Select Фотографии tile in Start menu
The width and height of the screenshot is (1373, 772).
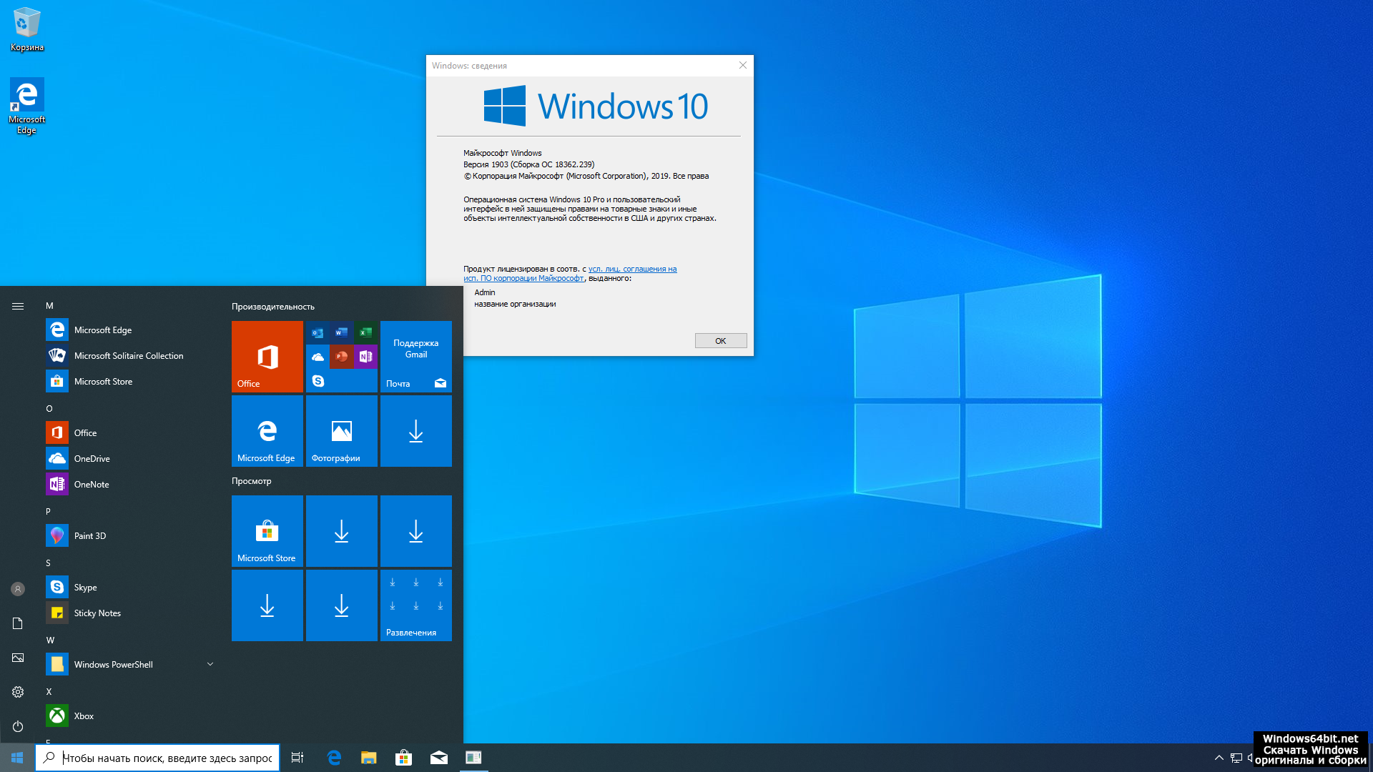click(x=341, y=432)
